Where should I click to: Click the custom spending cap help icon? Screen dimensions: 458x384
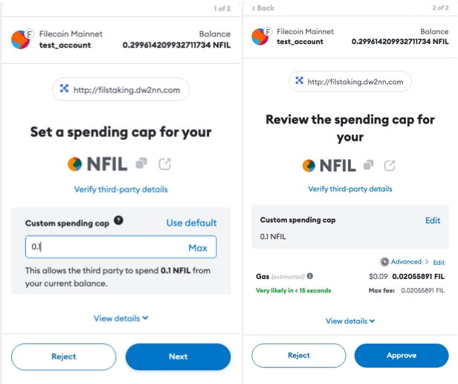119,222
